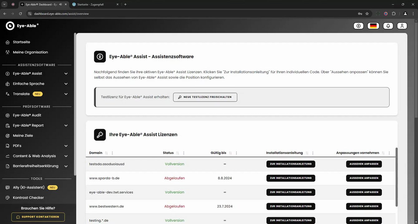The height and width of the screenshot is (224, 418).
Task: Click the 23.7.2024 expiry date
Action: point(225,206)
